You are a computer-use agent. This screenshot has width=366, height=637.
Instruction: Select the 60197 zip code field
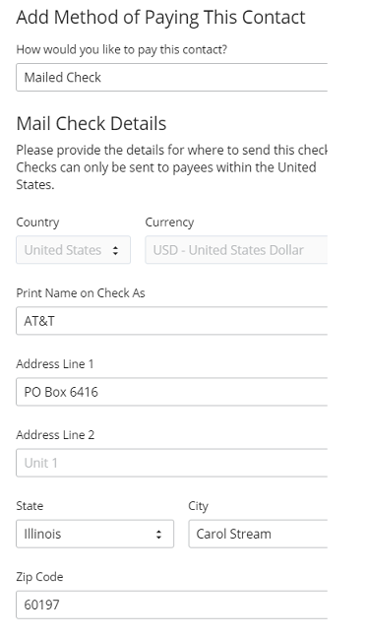click(171, 605)
